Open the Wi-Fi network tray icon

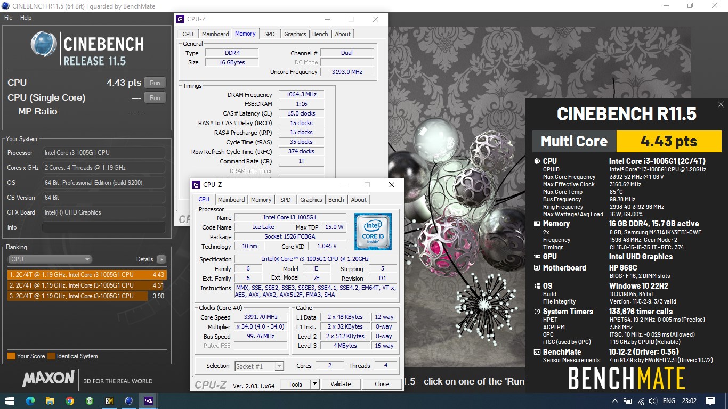click(641, 401)
